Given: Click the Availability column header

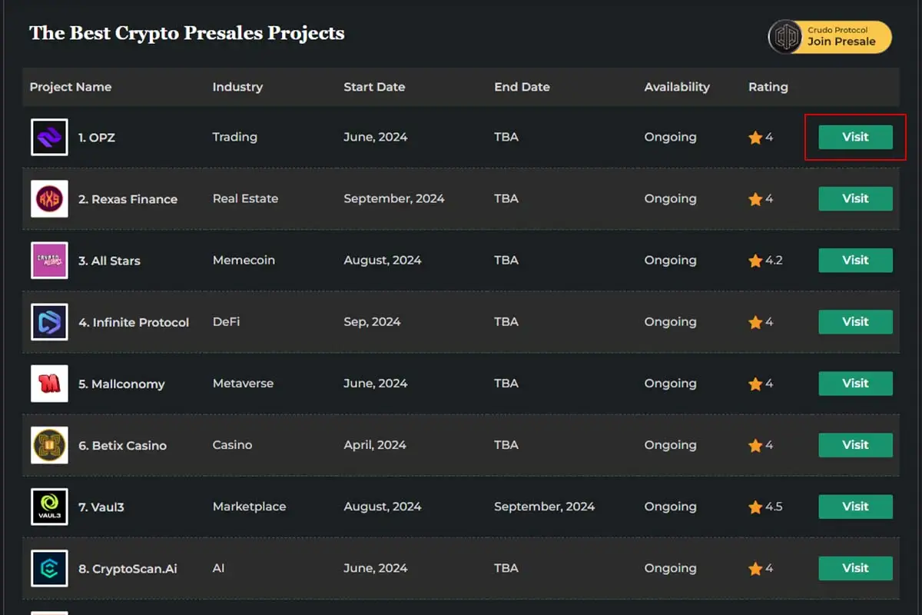Looking at the screenshot, I should (678, 87).
